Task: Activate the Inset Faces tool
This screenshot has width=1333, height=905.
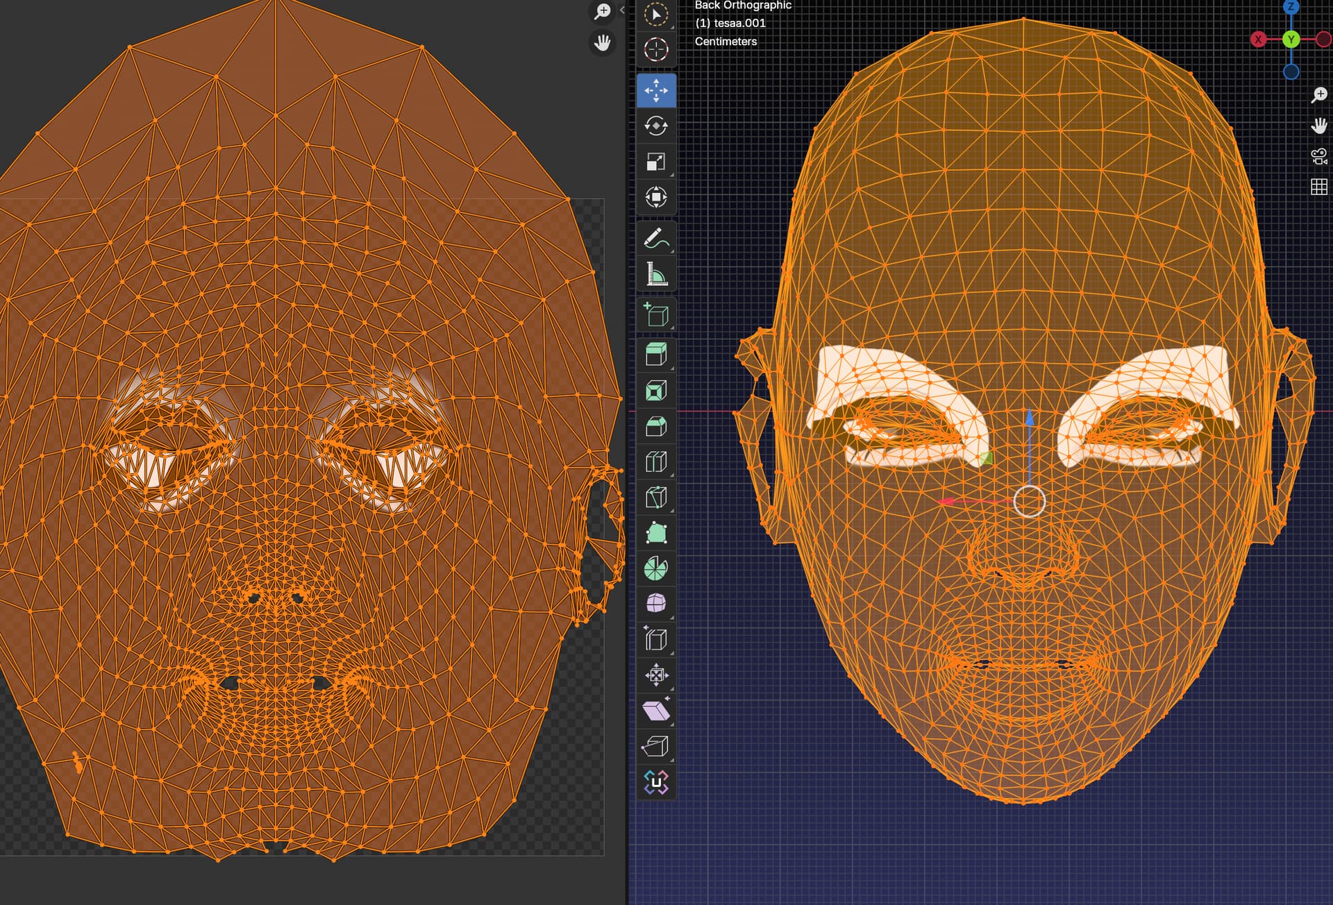Action: tap(656, 391)
